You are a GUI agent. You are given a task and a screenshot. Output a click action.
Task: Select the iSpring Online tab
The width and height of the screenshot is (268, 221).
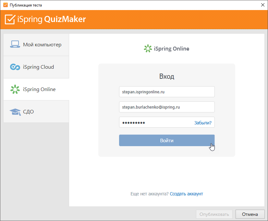click(x=36, y=89)
